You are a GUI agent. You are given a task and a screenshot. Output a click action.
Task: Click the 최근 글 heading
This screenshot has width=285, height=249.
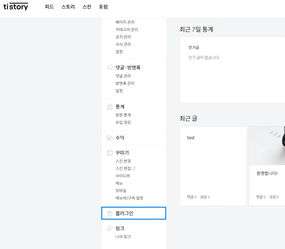coord(188,118)
